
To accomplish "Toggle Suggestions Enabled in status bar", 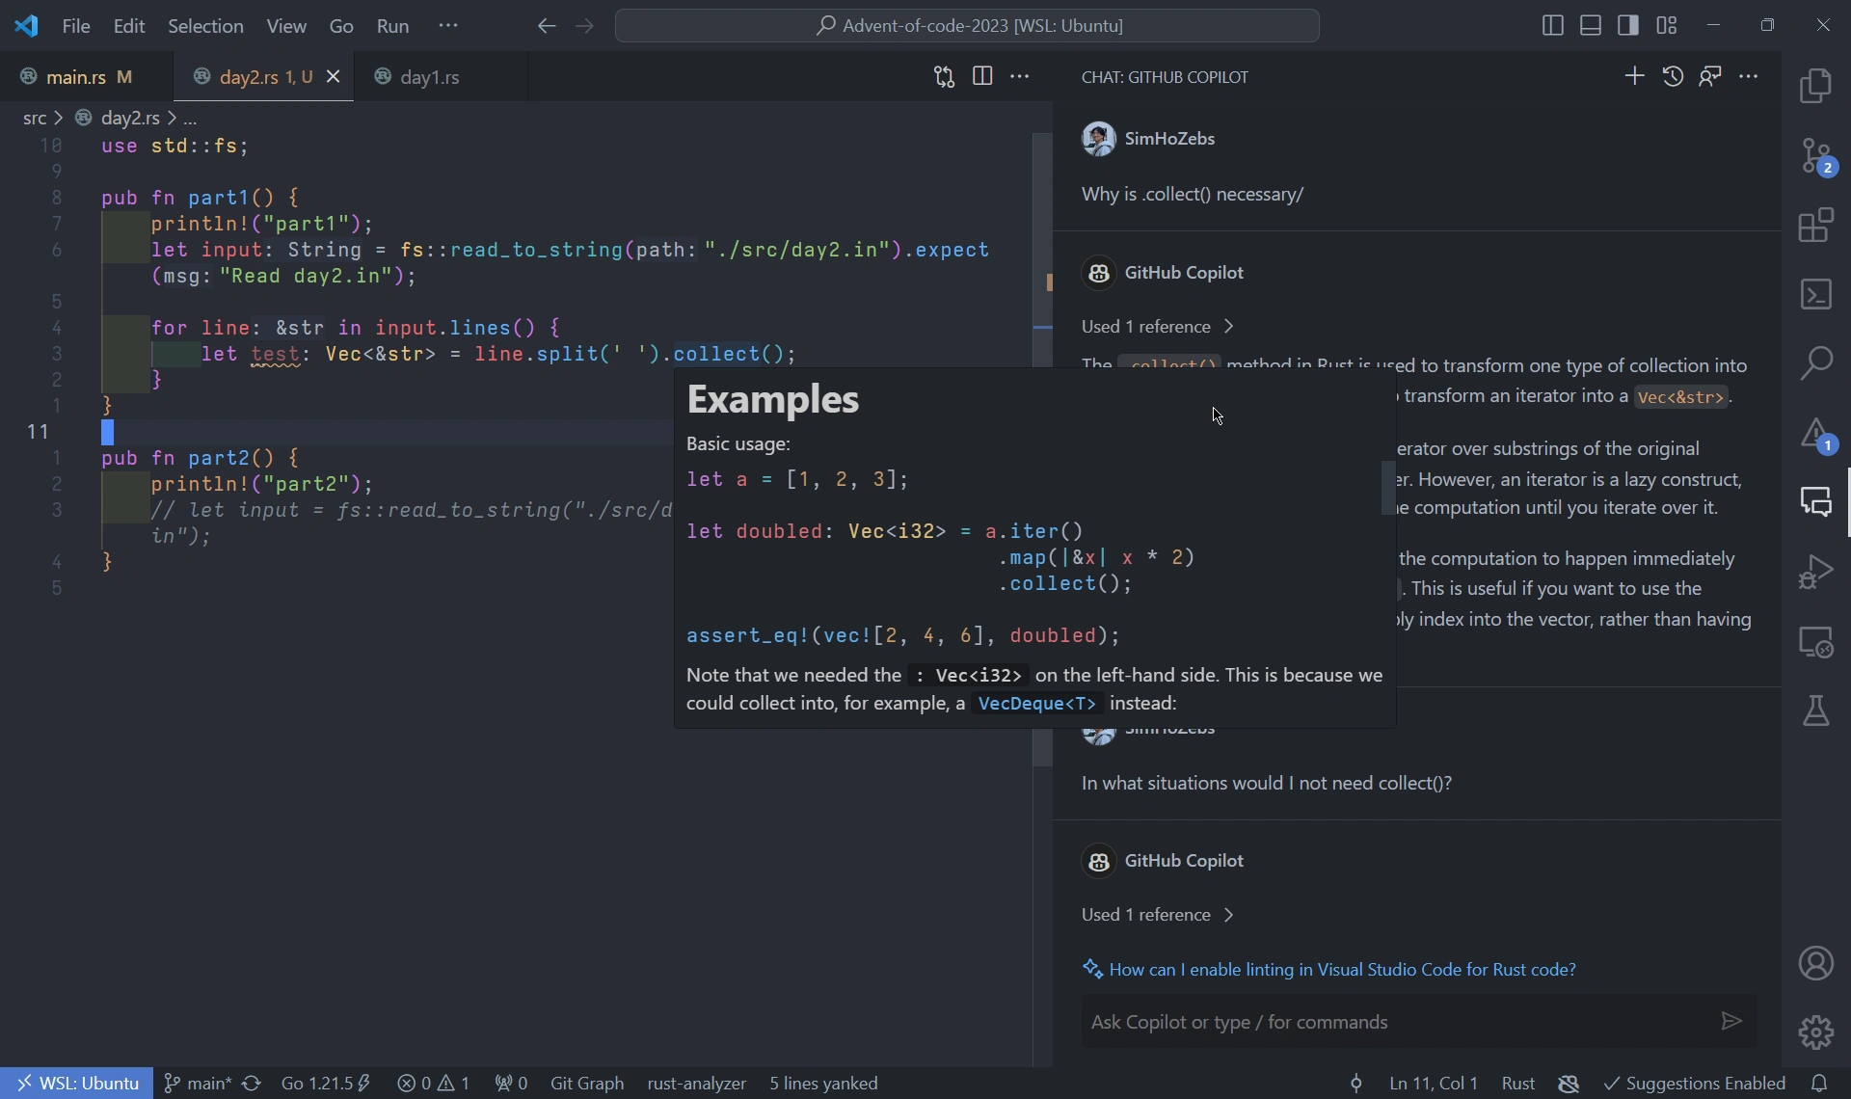I will point(1694,1084).
